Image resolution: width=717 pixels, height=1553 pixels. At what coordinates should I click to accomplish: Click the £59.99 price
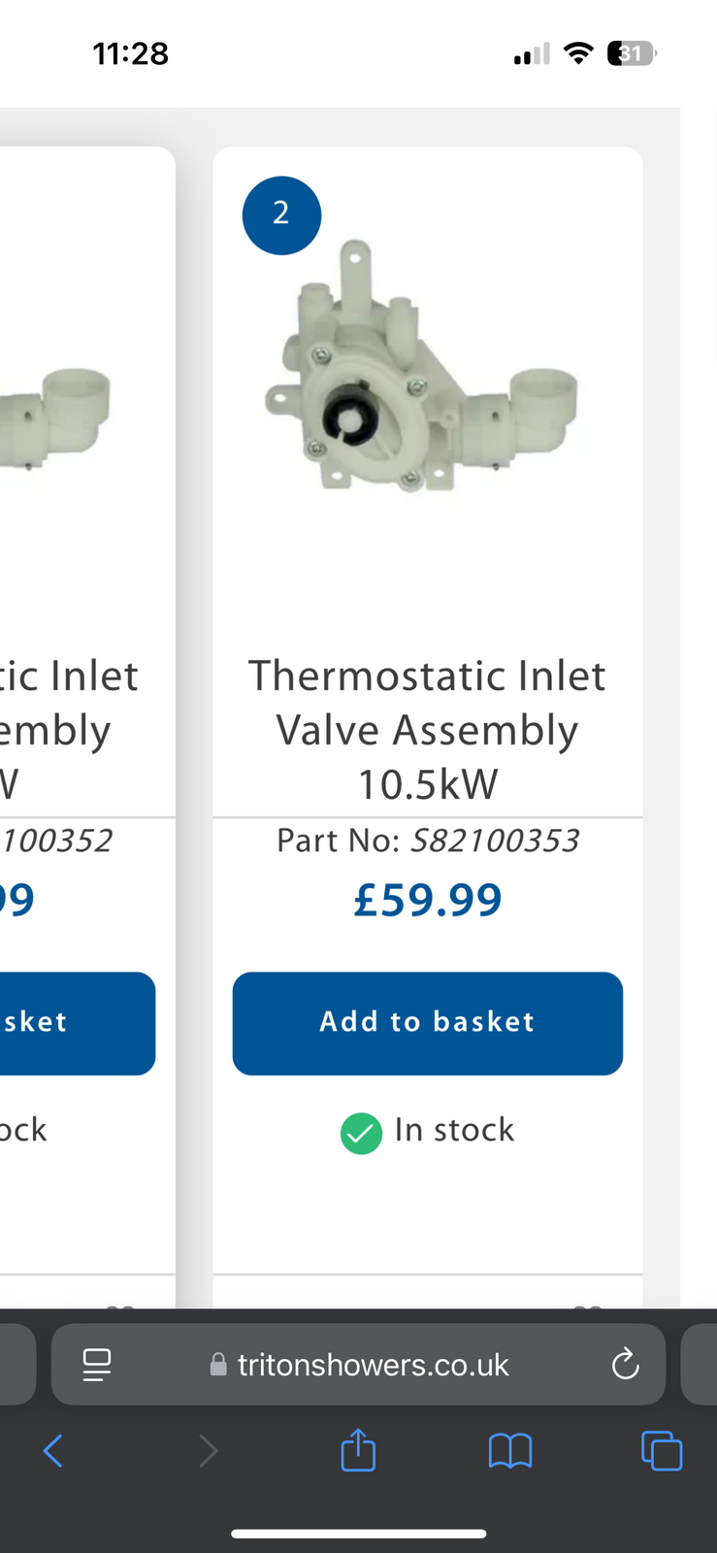[427, 900]
